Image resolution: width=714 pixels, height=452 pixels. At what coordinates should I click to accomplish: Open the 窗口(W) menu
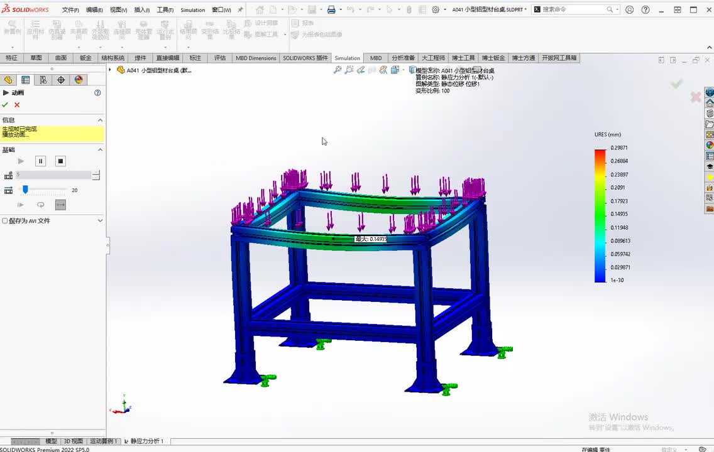coord(221,10)
